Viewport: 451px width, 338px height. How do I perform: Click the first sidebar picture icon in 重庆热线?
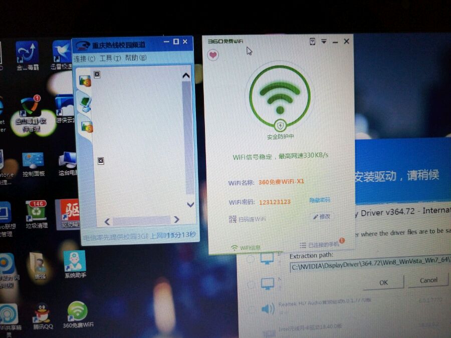[x=85, y=81]
